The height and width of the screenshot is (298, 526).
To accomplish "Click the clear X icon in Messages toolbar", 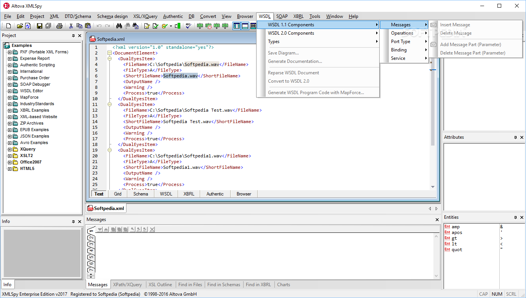I will click(x=152, y=229).
